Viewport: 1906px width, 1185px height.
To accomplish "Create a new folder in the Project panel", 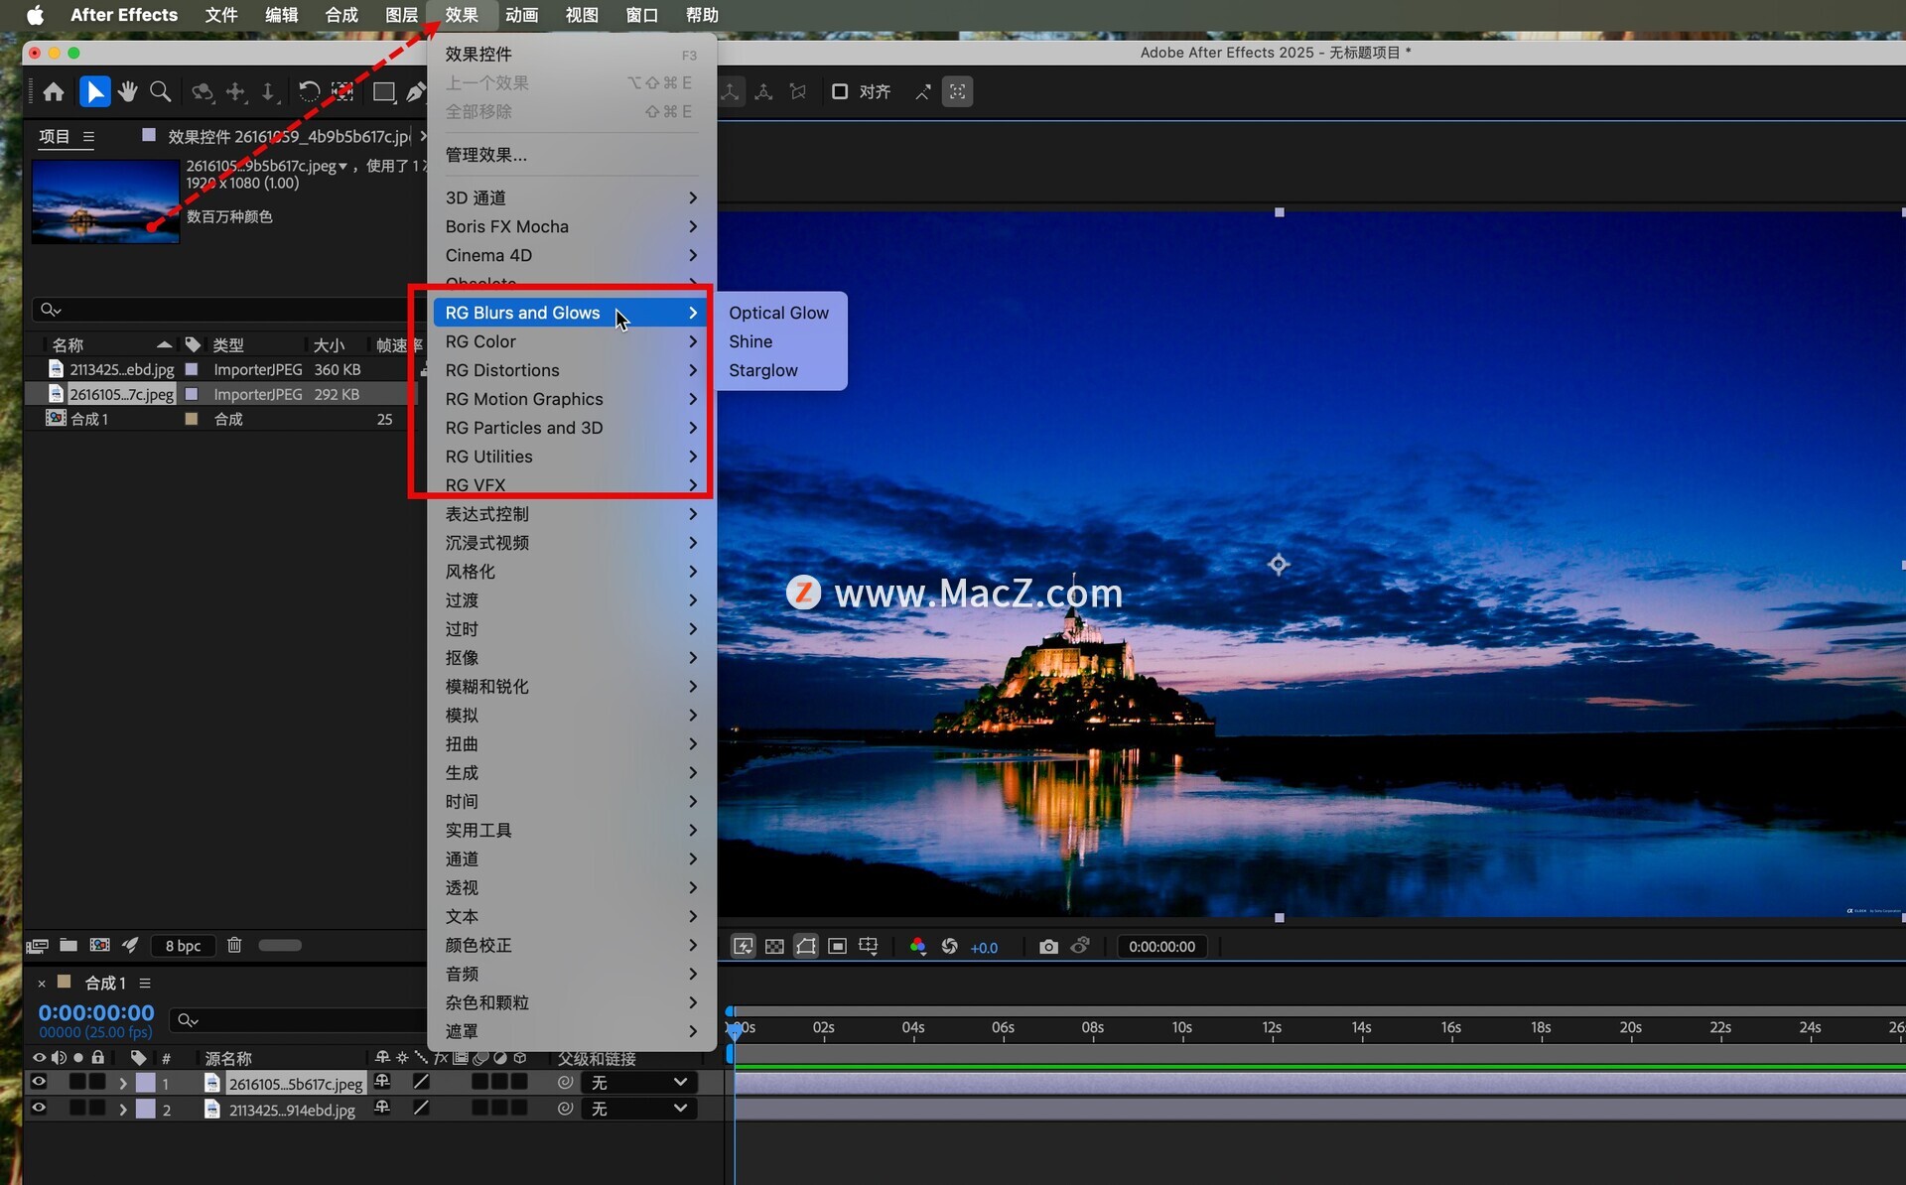I will click(x=68, y=946).
